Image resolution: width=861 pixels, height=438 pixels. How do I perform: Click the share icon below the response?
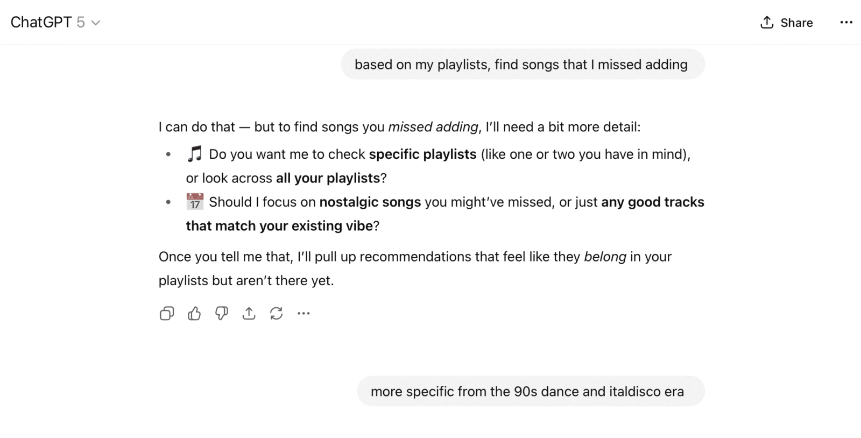[249, 313]
